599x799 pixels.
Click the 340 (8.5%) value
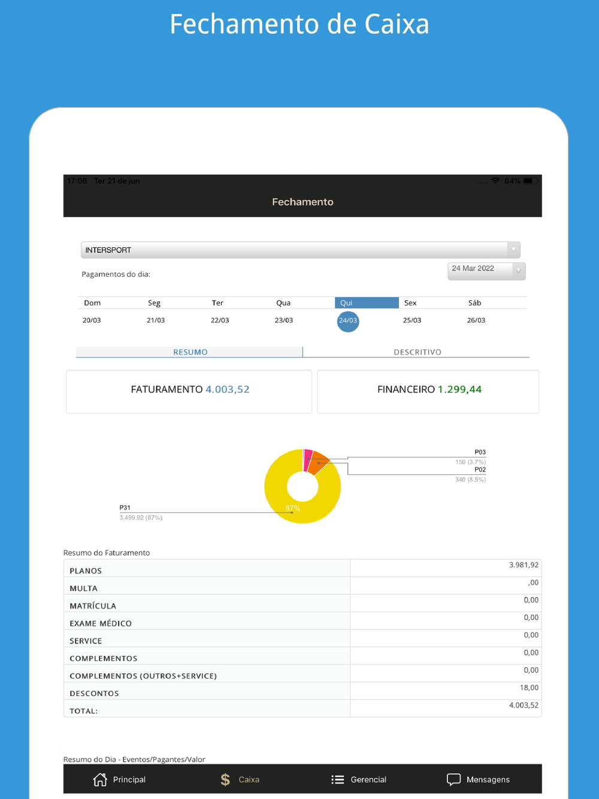point(470,480)
